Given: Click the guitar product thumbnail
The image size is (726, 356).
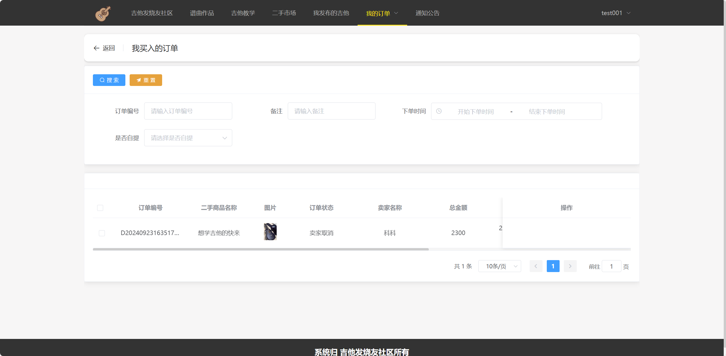Looking at the screenshot, I should [x=270, y=232].
